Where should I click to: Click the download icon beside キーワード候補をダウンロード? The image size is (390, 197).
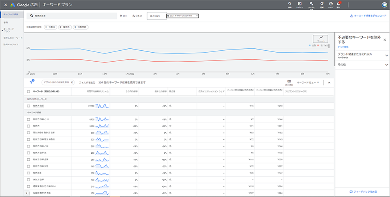click(352, 16)
